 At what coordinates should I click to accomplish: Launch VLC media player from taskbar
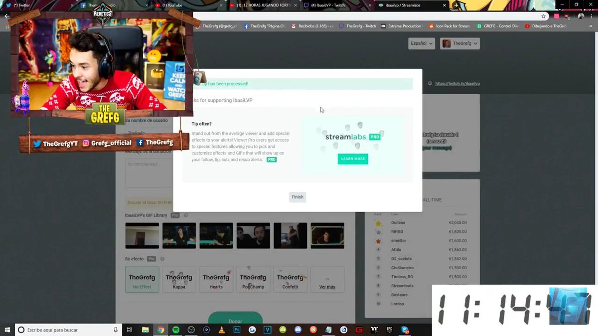click(x=222, y=330)
